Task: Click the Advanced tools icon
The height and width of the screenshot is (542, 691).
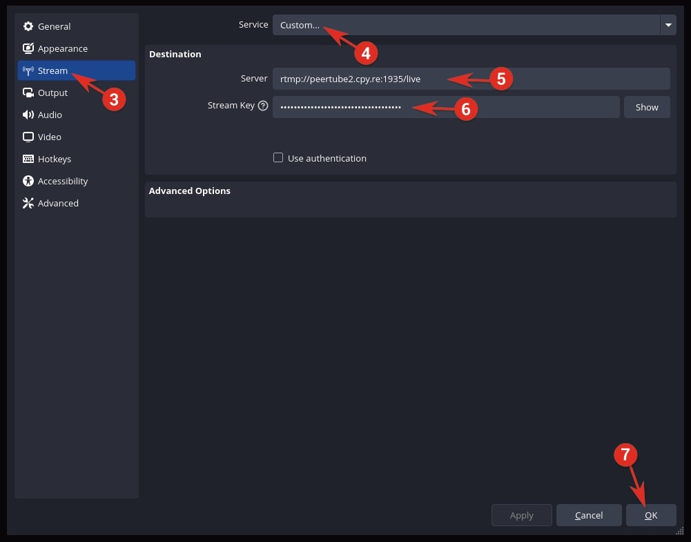Action: click(x=28, y=203)
